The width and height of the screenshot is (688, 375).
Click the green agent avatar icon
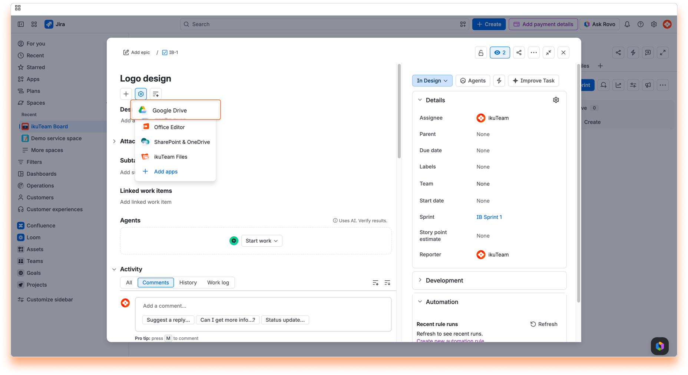click(x=234, y=241)
